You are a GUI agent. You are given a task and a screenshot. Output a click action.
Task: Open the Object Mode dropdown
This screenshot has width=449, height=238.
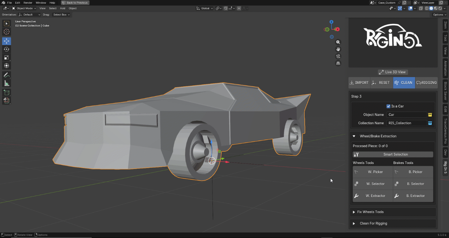coord(24,8)
